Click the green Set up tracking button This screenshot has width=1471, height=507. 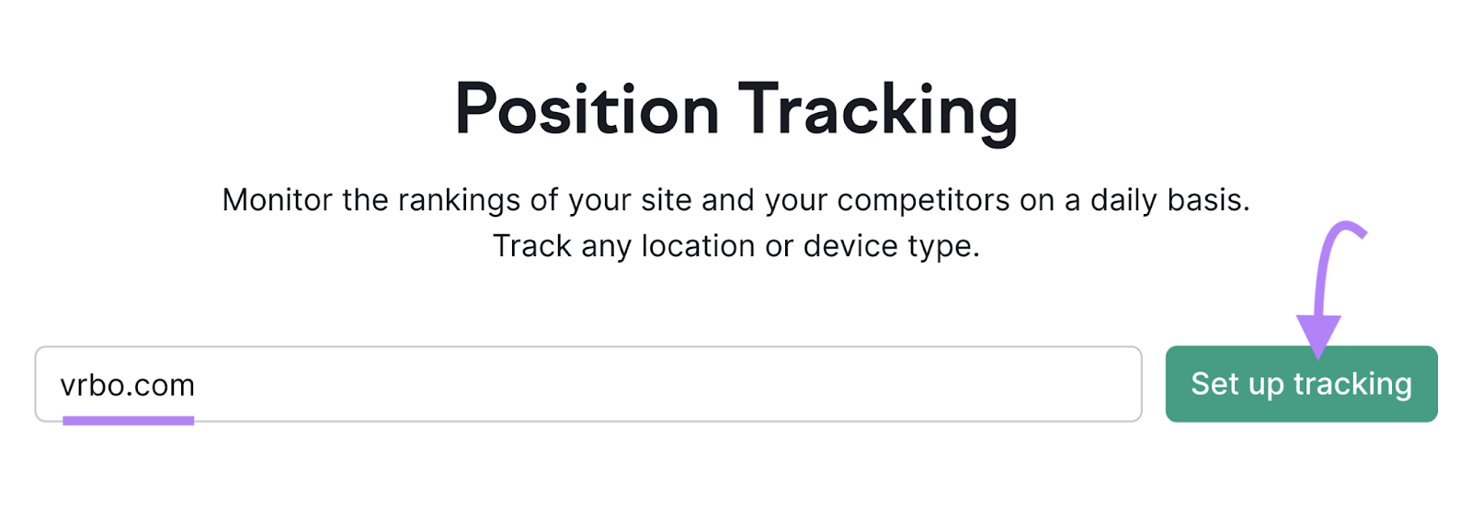[1301, 384]
